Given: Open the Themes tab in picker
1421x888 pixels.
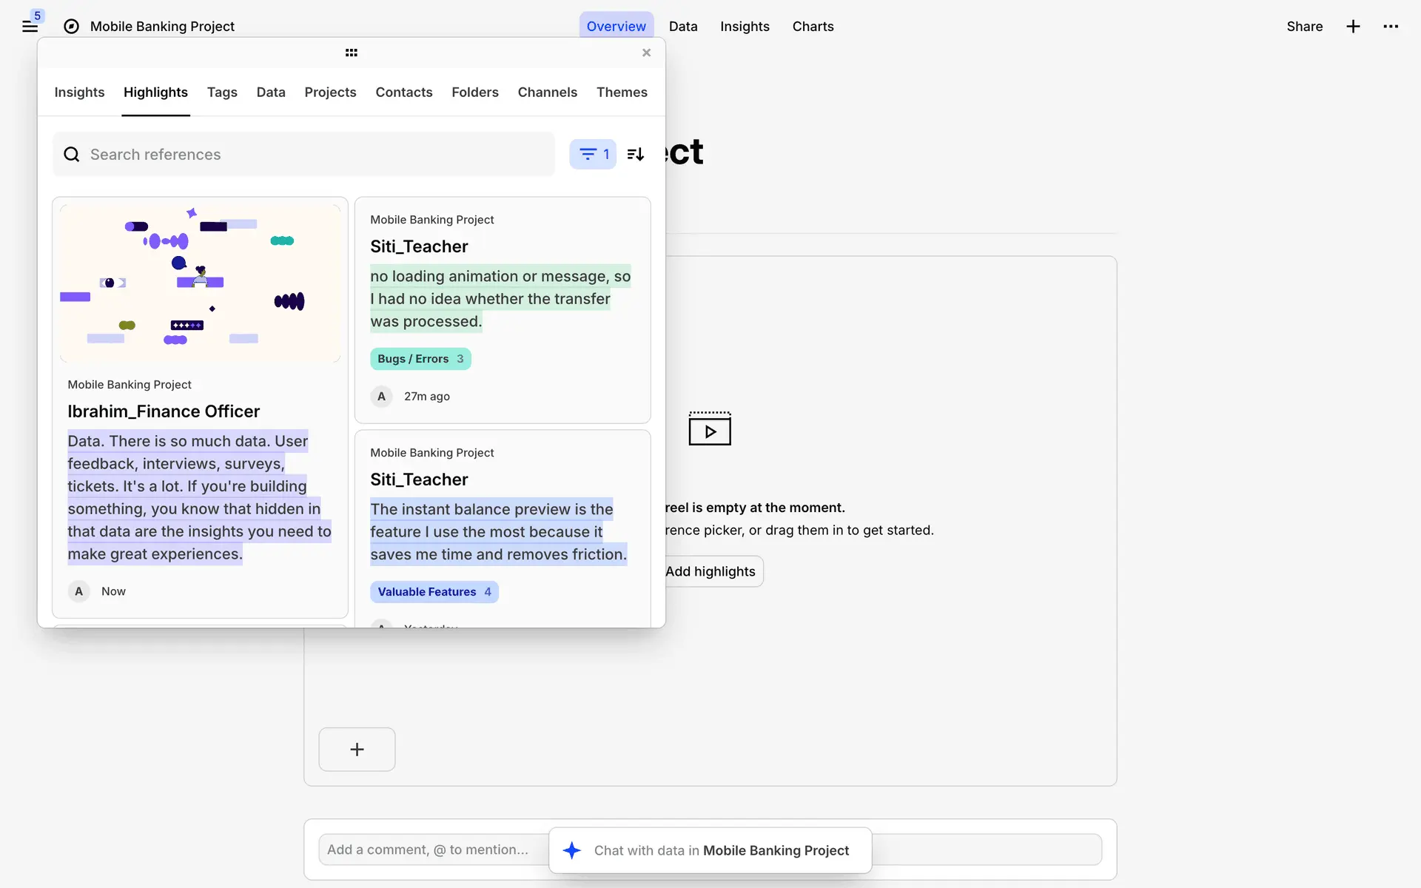Looking at the screenshot, I should [622, 92].
